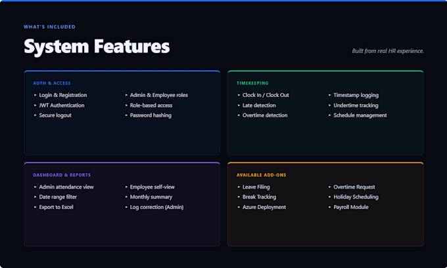The height and width of the screenshot is (268, 447).
Task: Select "Role-based access" item
Action: point(151,105)
